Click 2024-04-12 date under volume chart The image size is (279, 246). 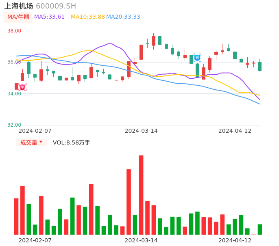[x=235, y=240]
